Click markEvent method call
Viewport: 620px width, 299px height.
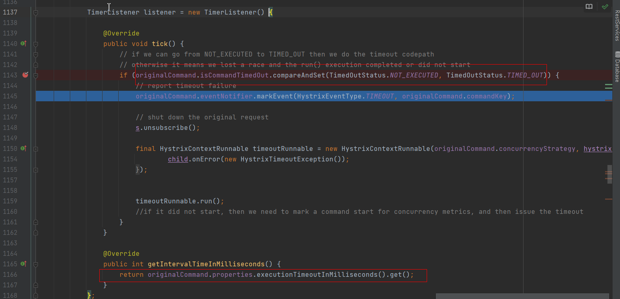point(275,96)
